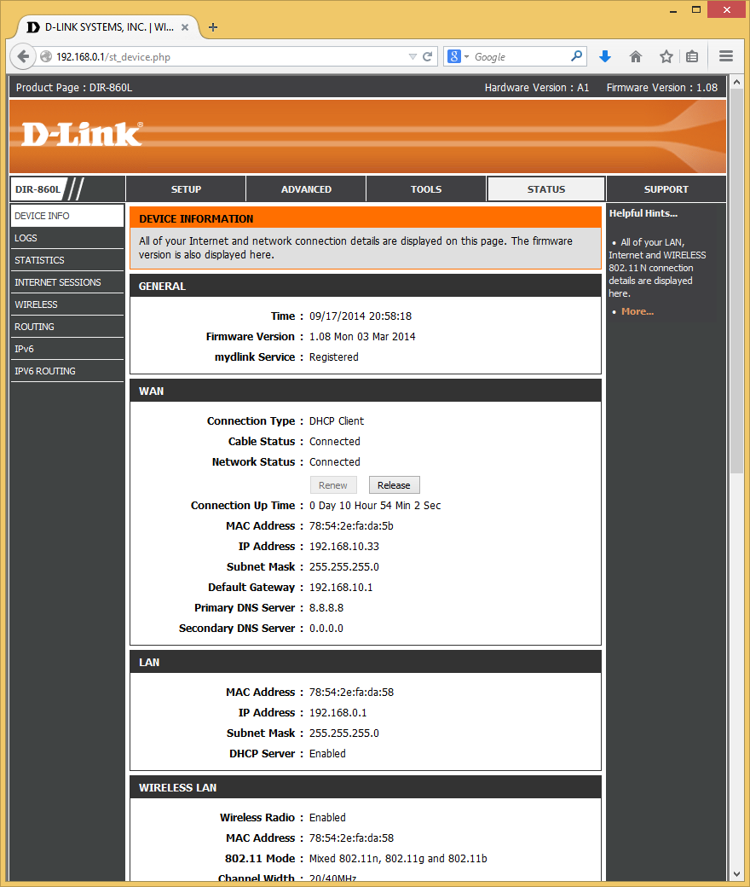The height and width of the screenshot is (887, 750).
Task: Go back using the browser back arrow
Action: (x=23, y=56)
